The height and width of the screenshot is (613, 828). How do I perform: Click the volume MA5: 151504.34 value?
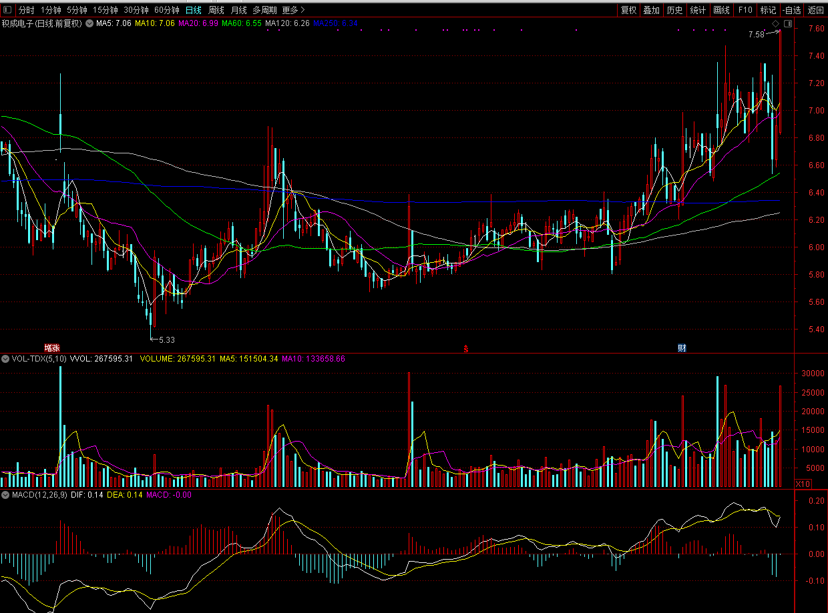(248, 359)
